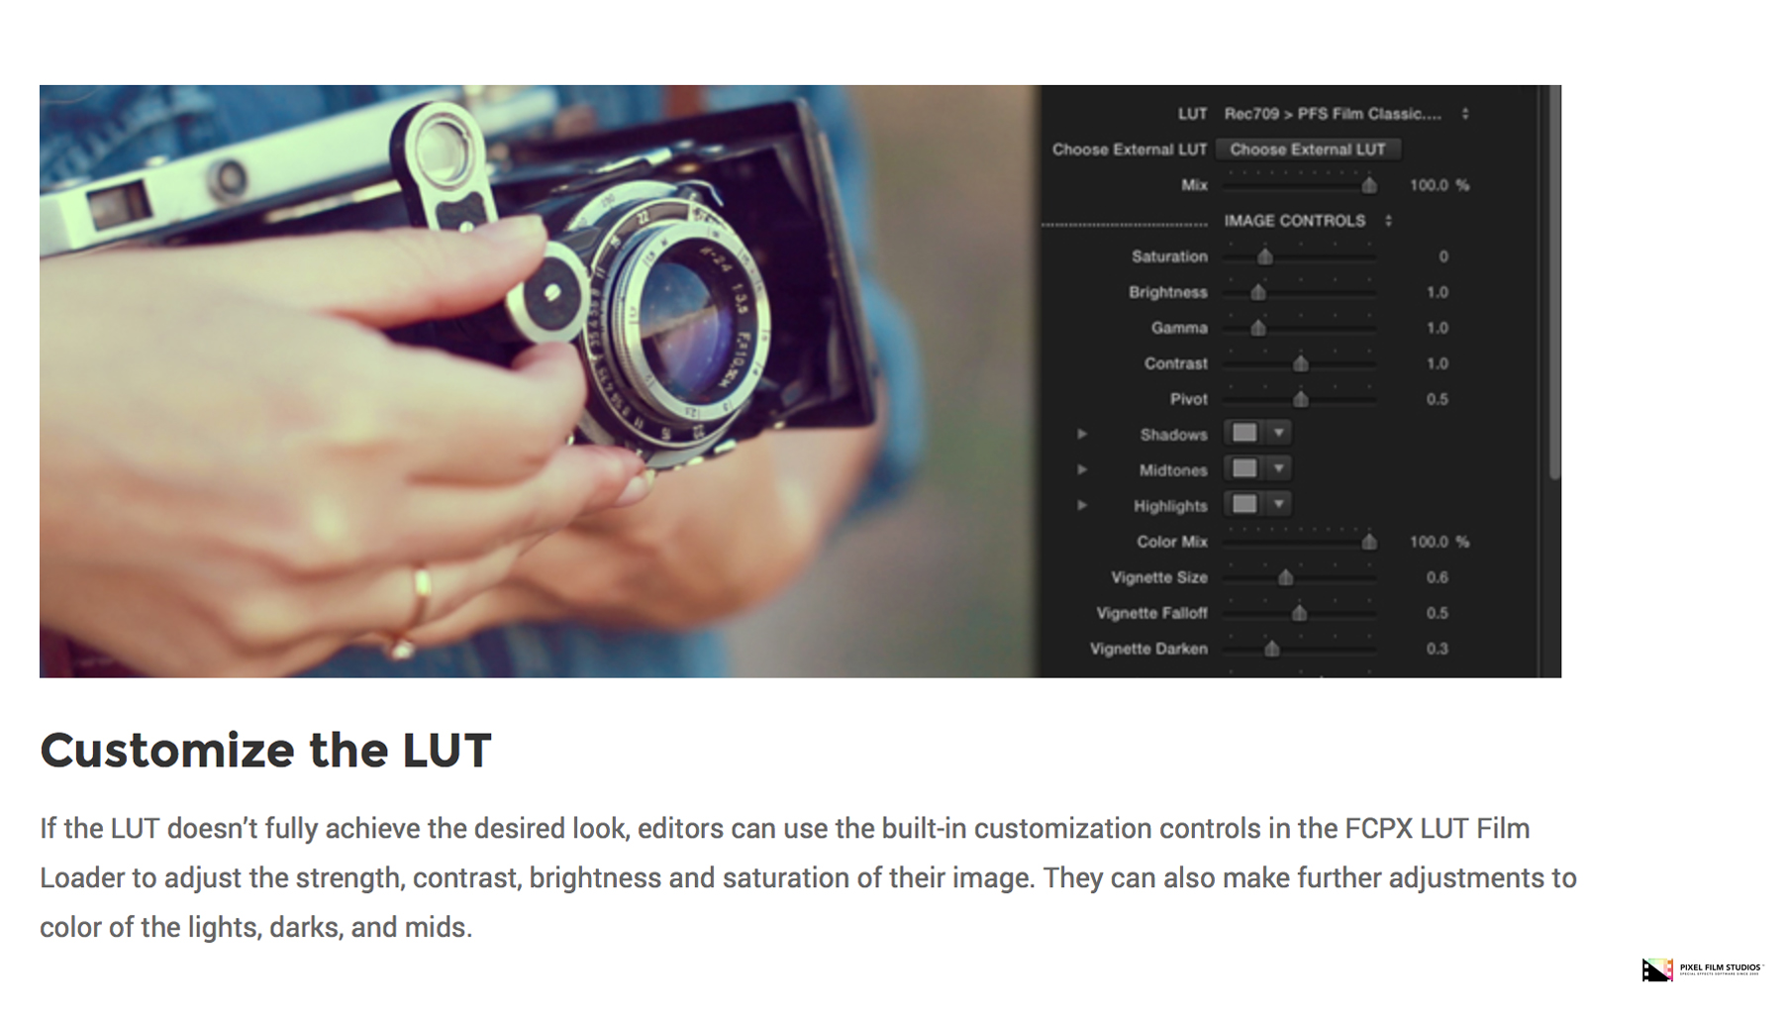Click the Pivot value 0.5
1788x1014 pixels.
pyautogui.click(x=1437, y=399)
